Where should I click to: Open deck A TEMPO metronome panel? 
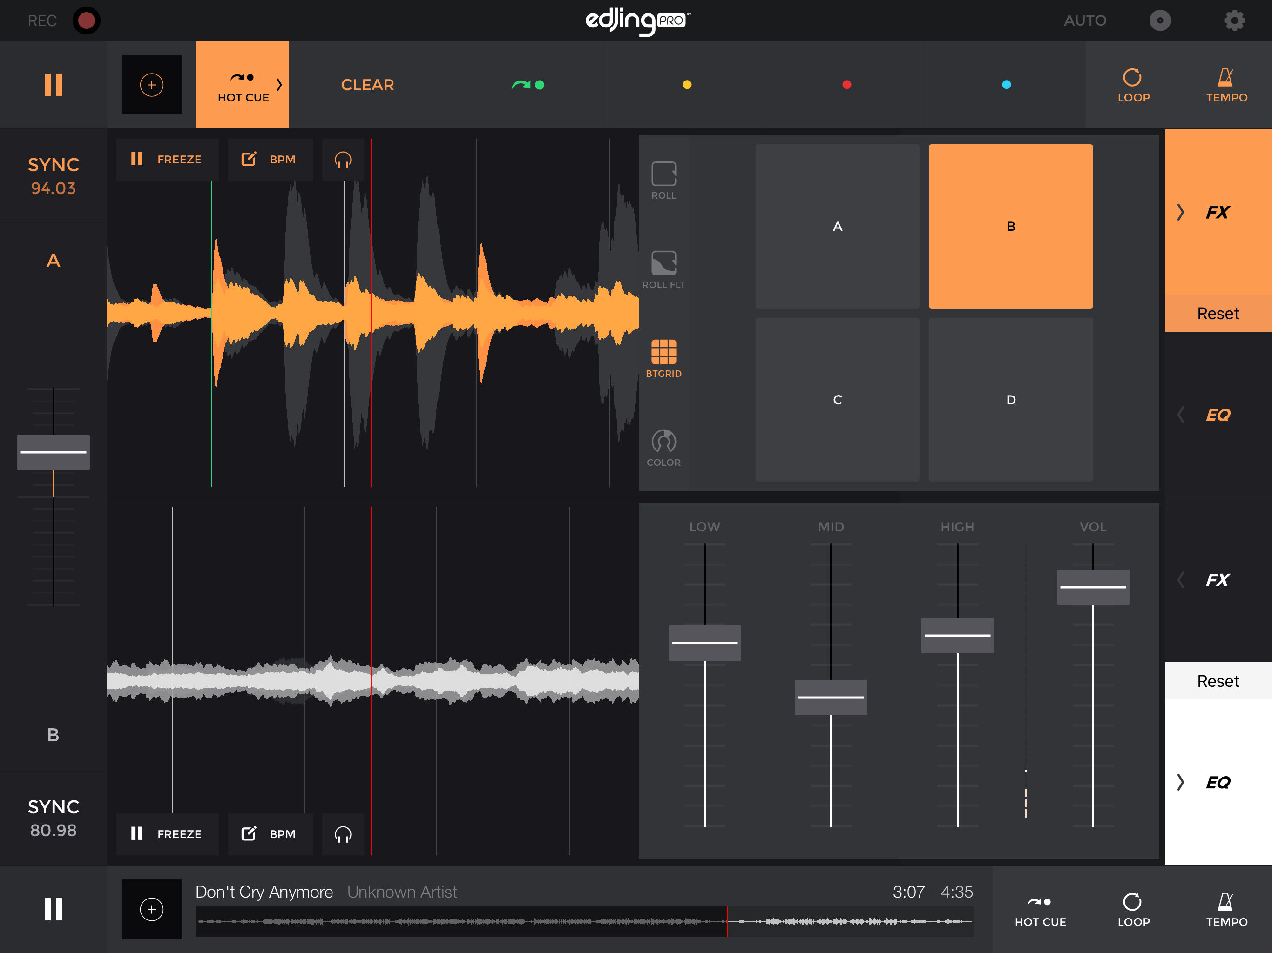coord(1226,85)
